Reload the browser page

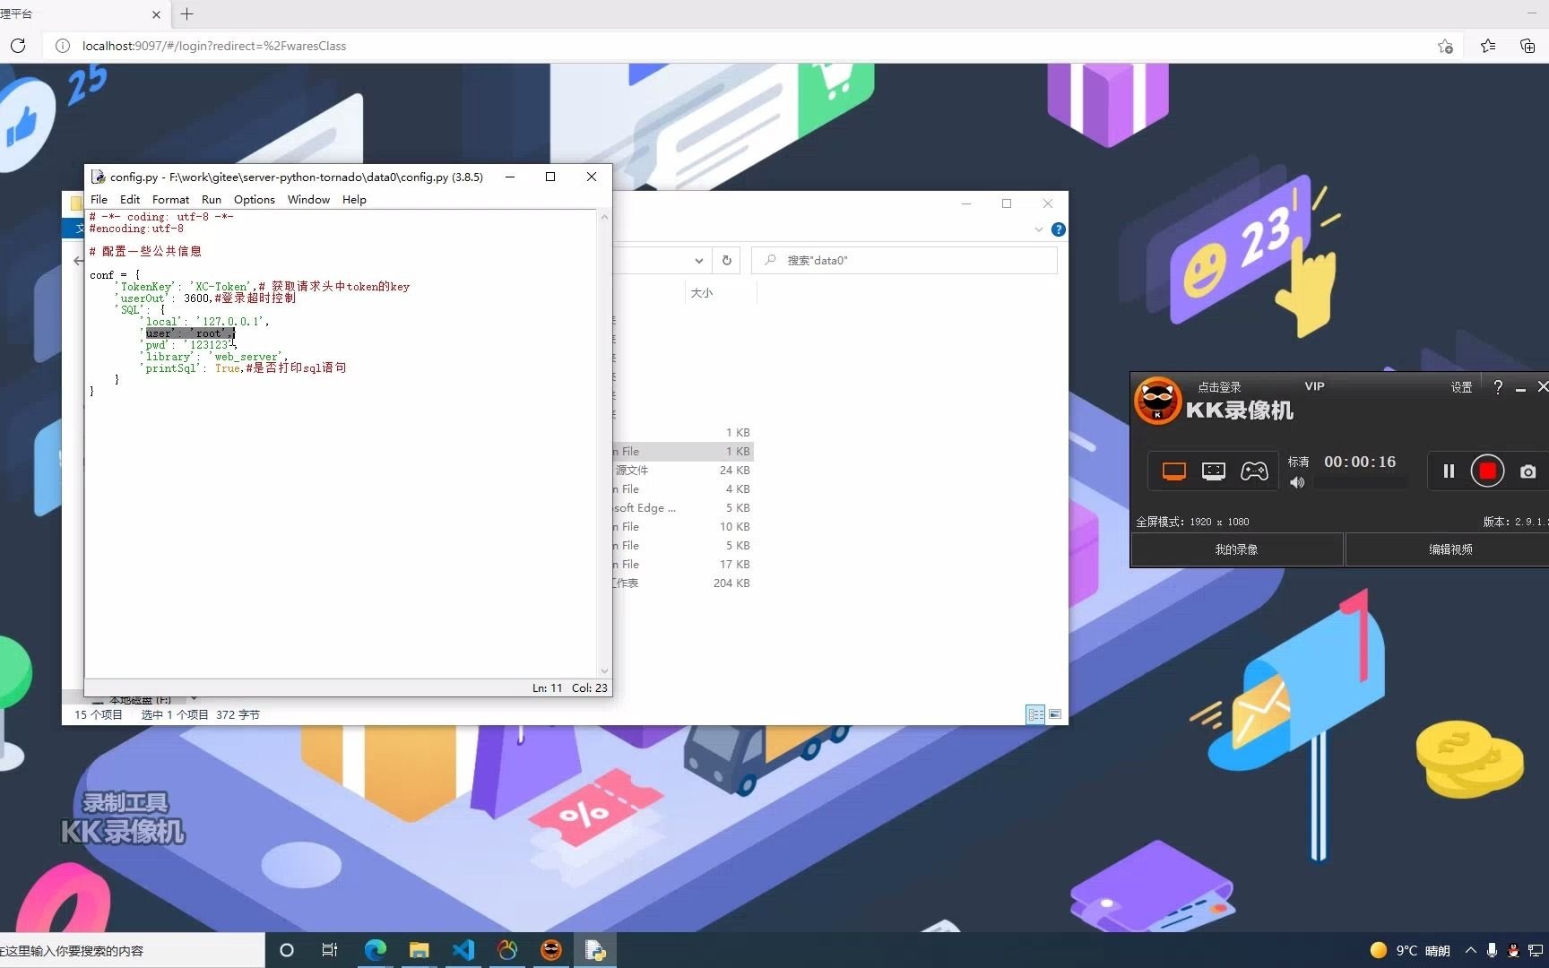click(x=18, y=46)
